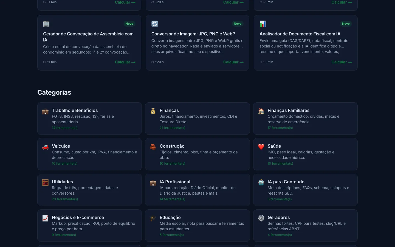Click the '4 ferramenta(s)' count under Geradores
The height and width of the screenshot is (247, 395).
click(280, 235)
